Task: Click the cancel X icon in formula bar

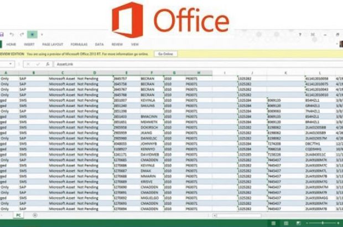Action: 28,64
